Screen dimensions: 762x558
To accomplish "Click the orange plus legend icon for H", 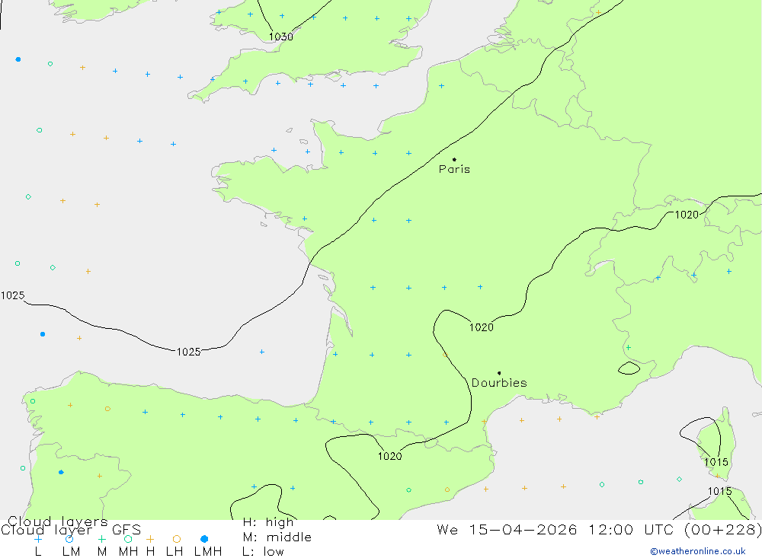I will [150, 539].
